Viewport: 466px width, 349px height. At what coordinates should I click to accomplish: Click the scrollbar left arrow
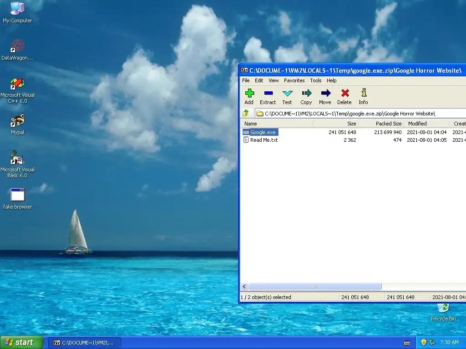[x=244, y=286]
